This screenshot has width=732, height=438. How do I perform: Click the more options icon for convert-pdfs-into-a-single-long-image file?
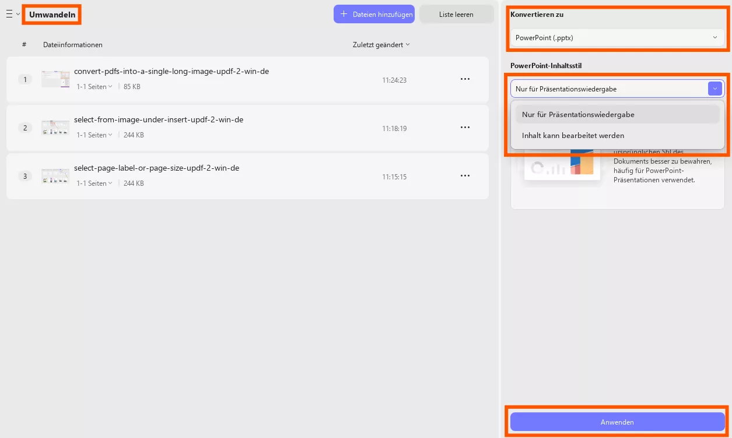tap(465, 79)
